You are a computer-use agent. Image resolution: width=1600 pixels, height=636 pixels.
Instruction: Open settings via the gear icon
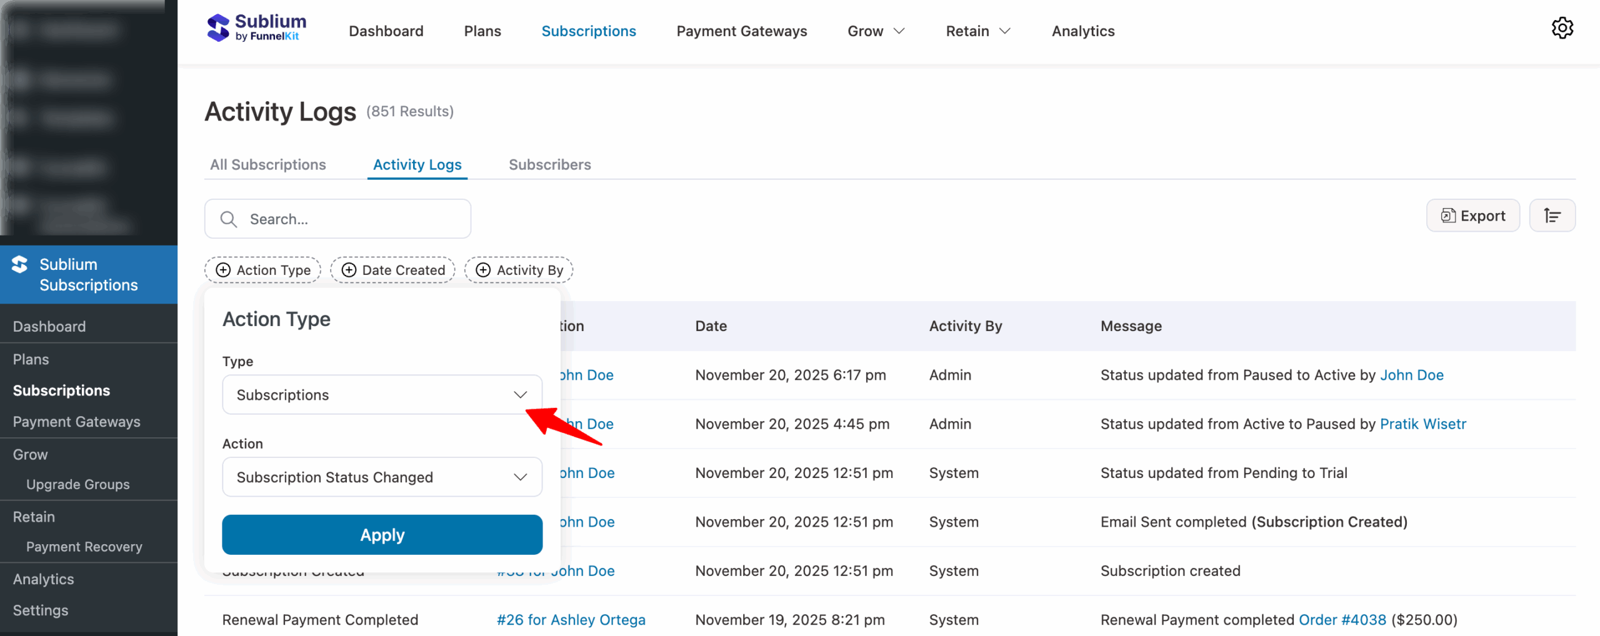[1563, 28]
